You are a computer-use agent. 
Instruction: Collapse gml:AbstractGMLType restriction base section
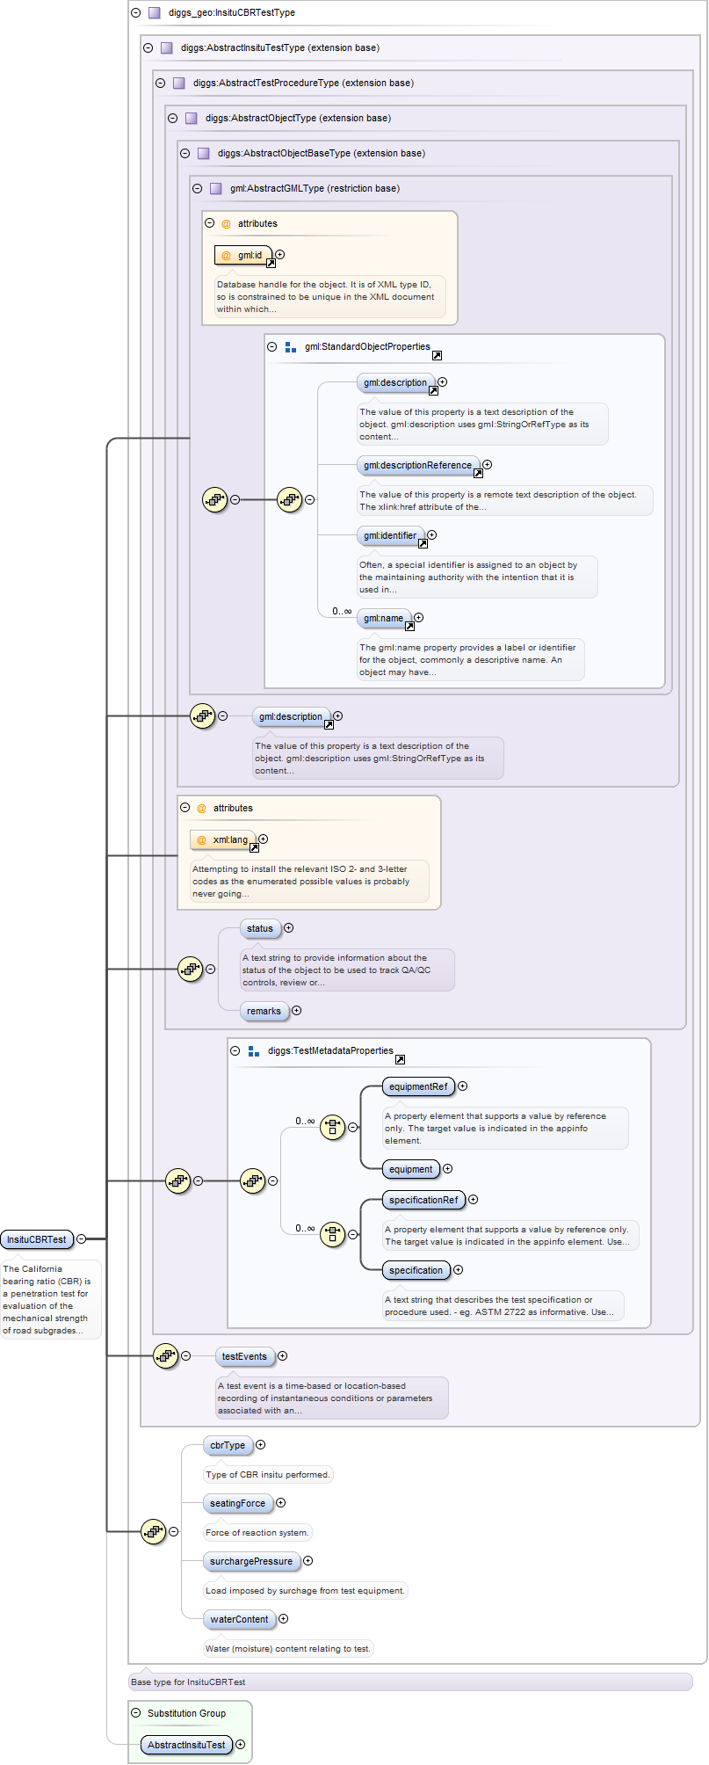(197, 188)
